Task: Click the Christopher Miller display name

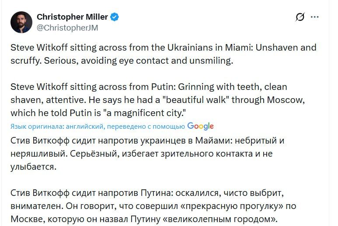Action: (x=72, y=17)
